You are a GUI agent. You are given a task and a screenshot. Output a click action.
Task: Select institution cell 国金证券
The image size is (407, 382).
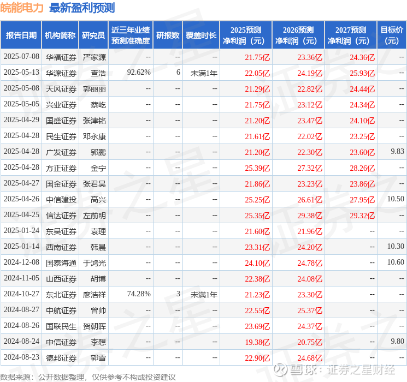click(x=61, y=184)
